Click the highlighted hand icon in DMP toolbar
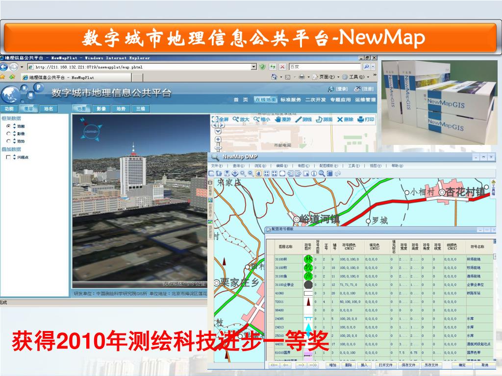Image resolution: width=502 pixels, height=376 pixels. [258, 174]
